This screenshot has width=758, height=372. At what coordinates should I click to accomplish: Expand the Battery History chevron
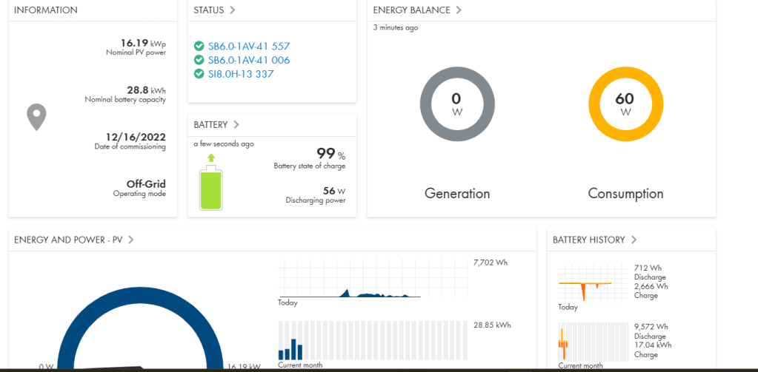[634, 240]
